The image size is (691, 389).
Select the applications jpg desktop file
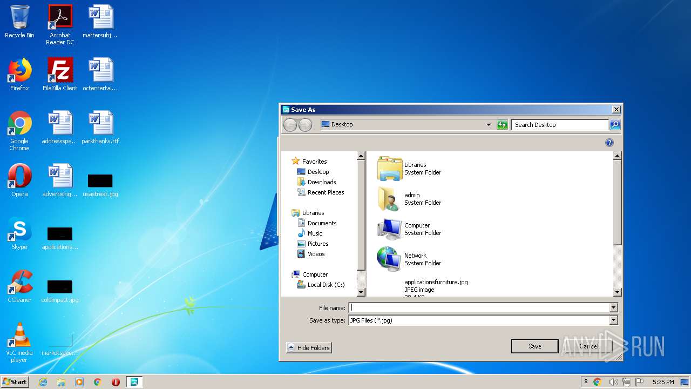pos(60,238)
